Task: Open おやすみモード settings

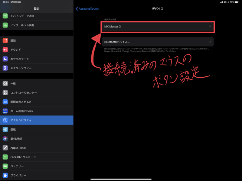Action: (37, 59)
